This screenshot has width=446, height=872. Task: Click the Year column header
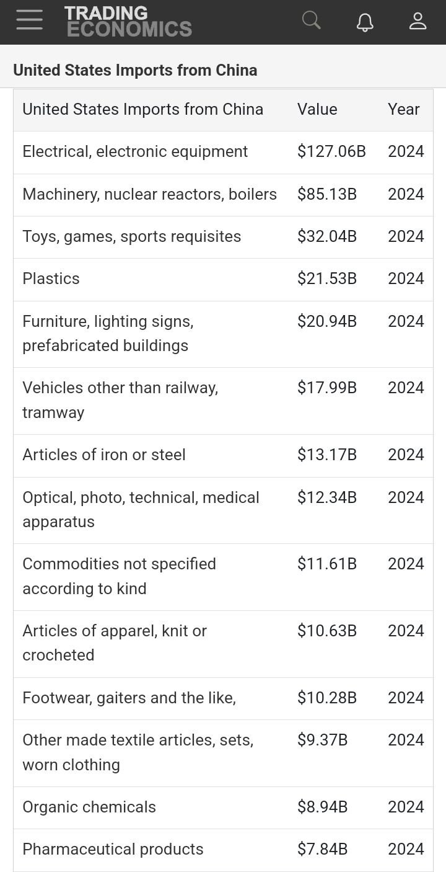[404, 109]
